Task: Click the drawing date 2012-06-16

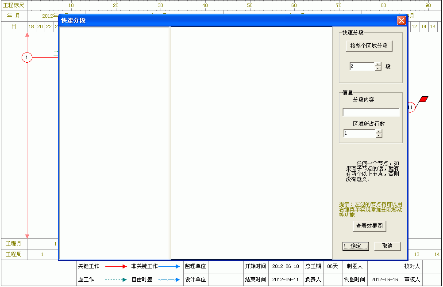Action: pyautogui.click(x=385, y=279)
